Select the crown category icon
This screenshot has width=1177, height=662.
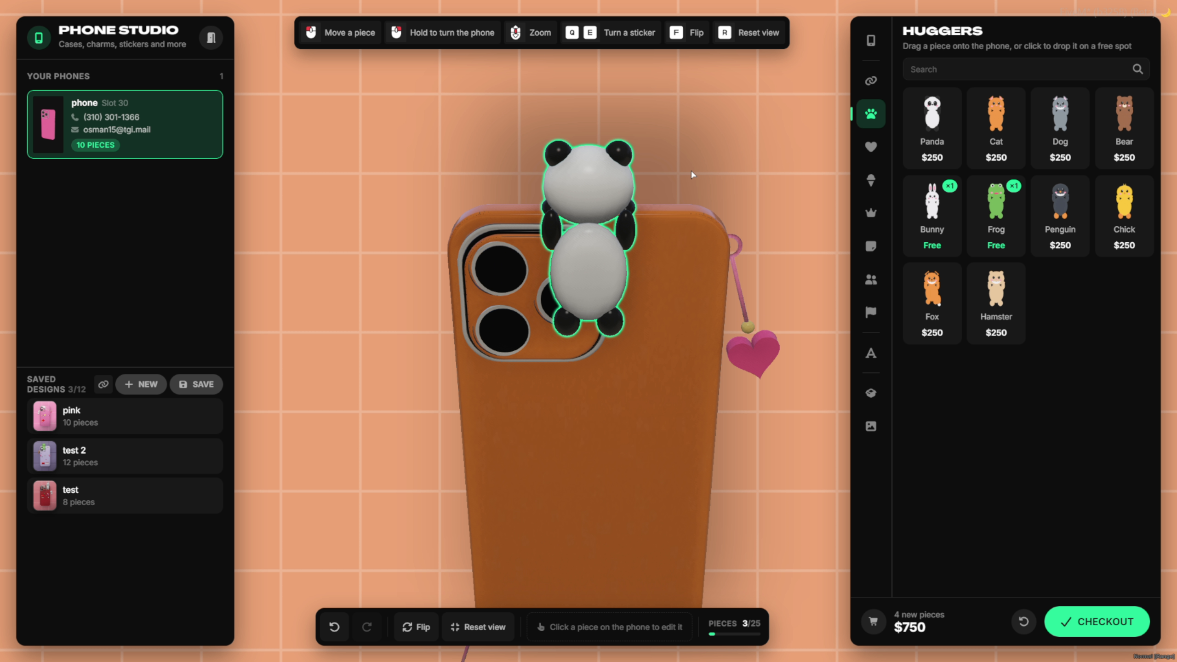pos(871,213)
